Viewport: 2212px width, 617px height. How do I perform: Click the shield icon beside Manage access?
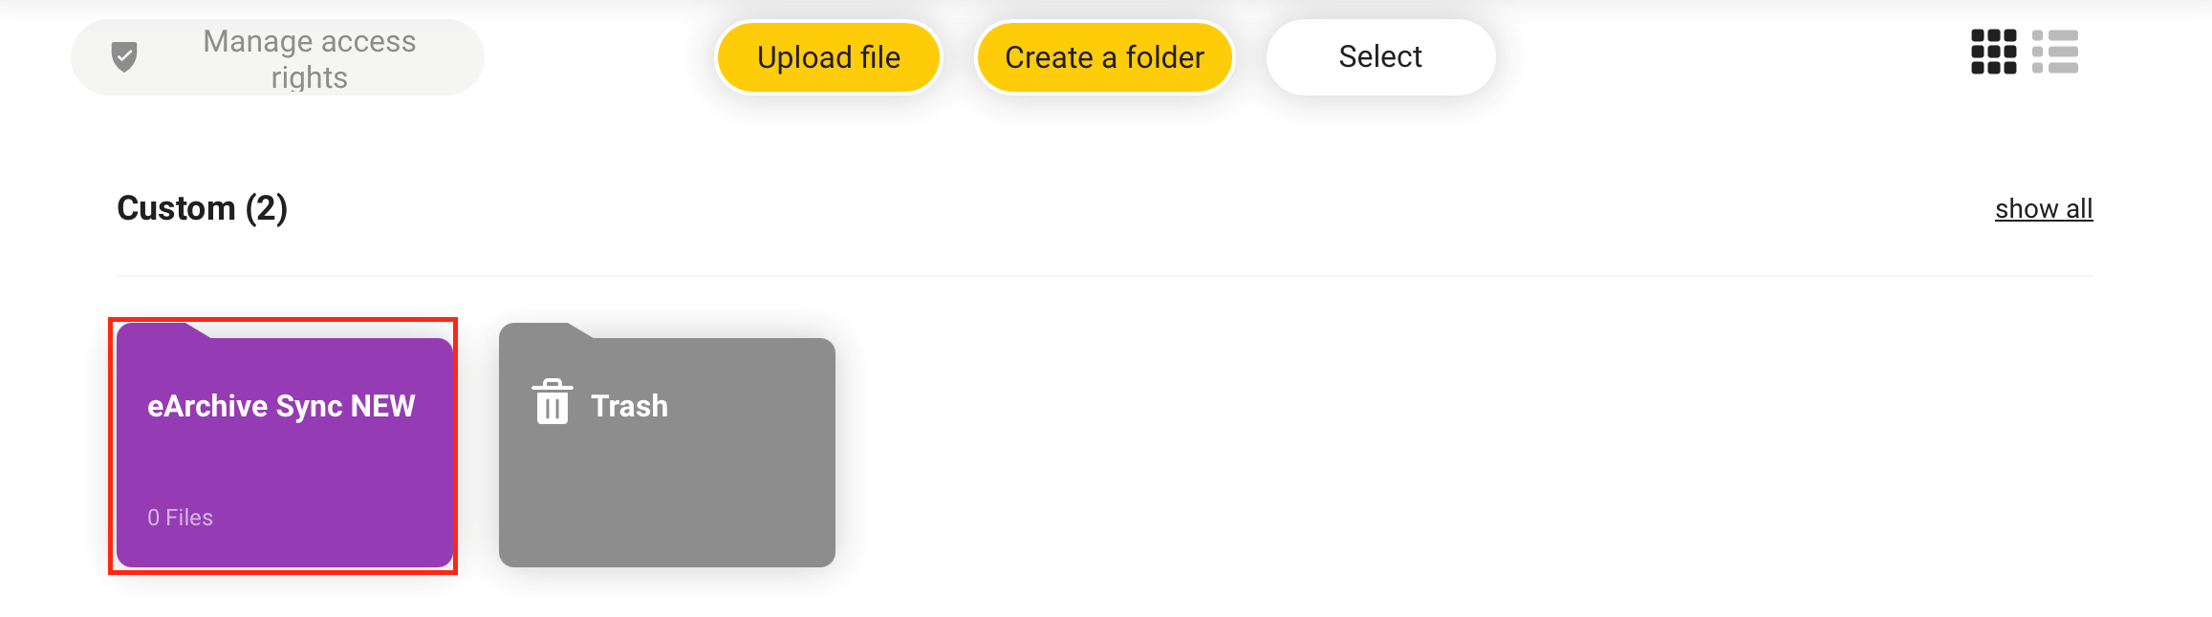[124, 57]
